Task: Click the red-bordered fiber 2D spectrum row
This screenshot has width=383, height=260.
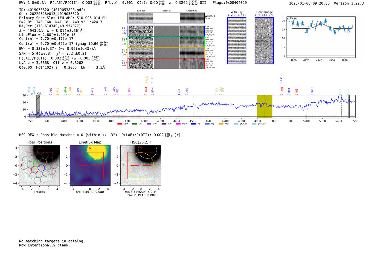Action: tap(166, 63)
